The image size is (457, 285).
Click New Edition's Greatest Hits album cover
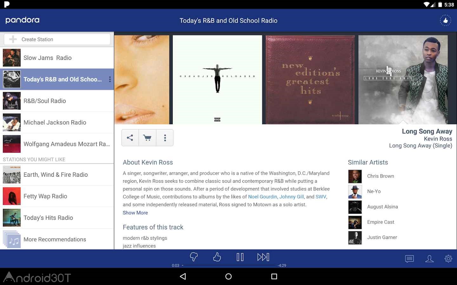310,79
